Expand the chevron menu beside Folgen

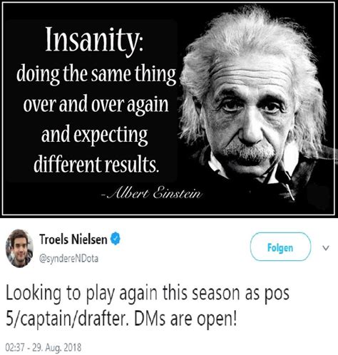point(326,248)
